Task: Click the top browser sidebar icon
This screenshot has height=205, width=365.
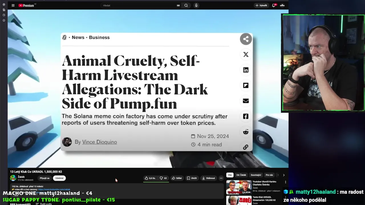Action: (4, 5)
